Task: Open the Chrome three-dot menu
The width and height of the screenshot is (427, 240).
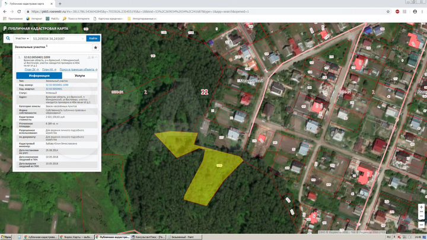Action: (422, 11)
